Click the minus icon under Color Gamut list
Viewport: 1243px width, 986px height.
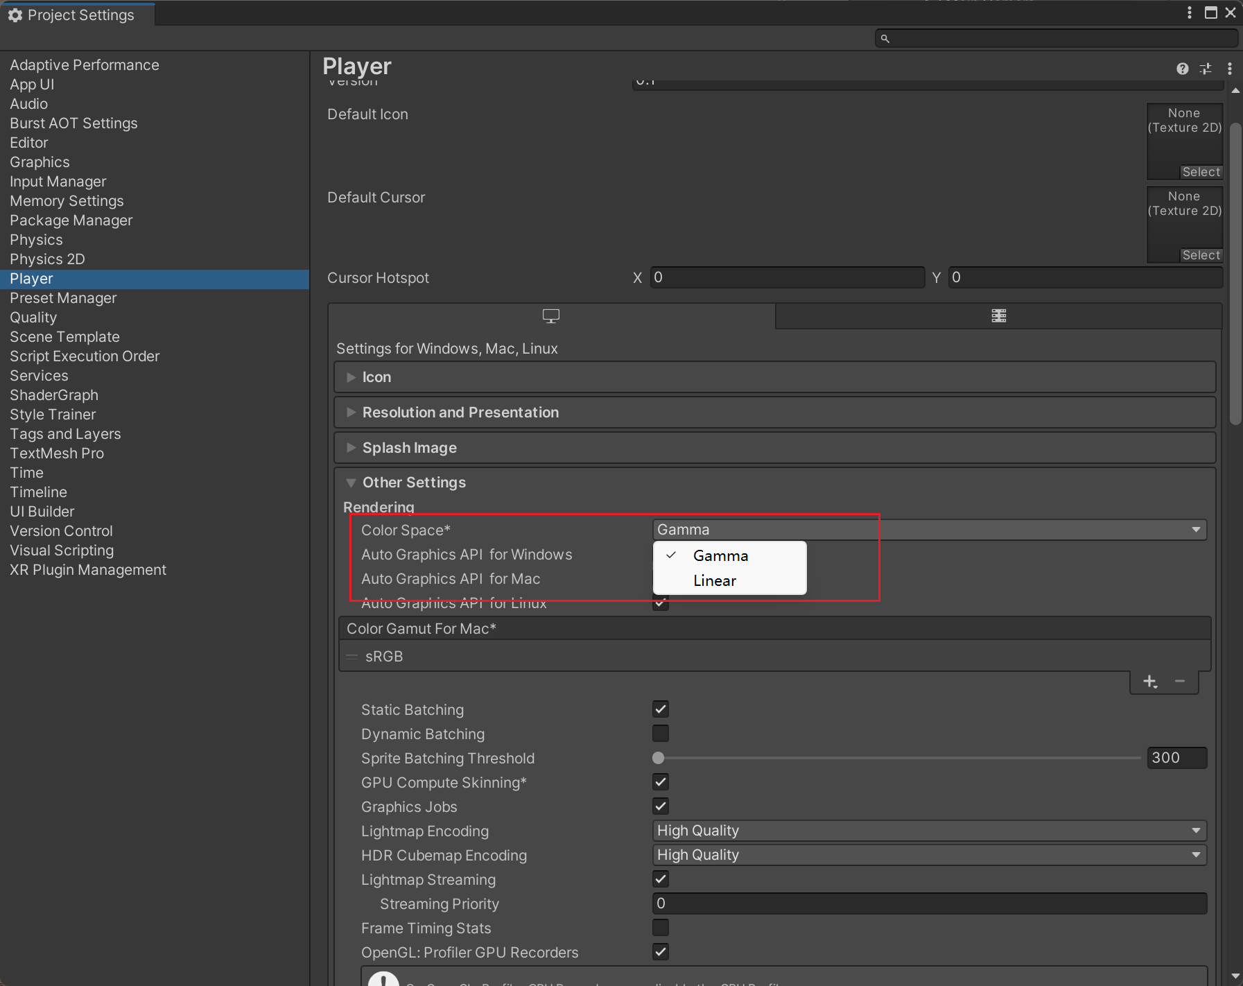coord(1180,682)
